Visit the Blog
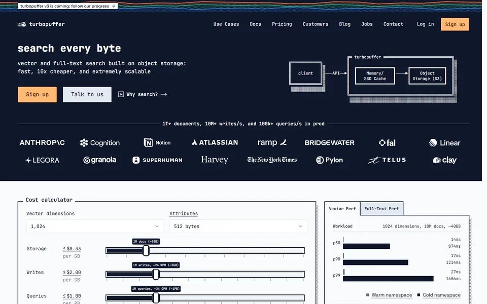 coord(345,24)
